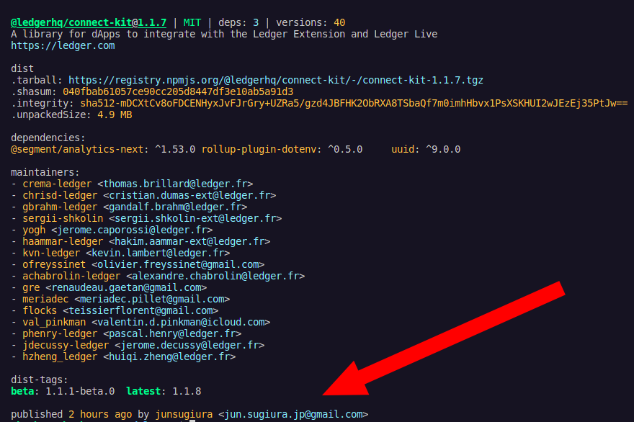Click the @segment/analytics-next dependency
Image resolution: width=634 pixels, height=422 pixels.
click(x=77, y=149)
